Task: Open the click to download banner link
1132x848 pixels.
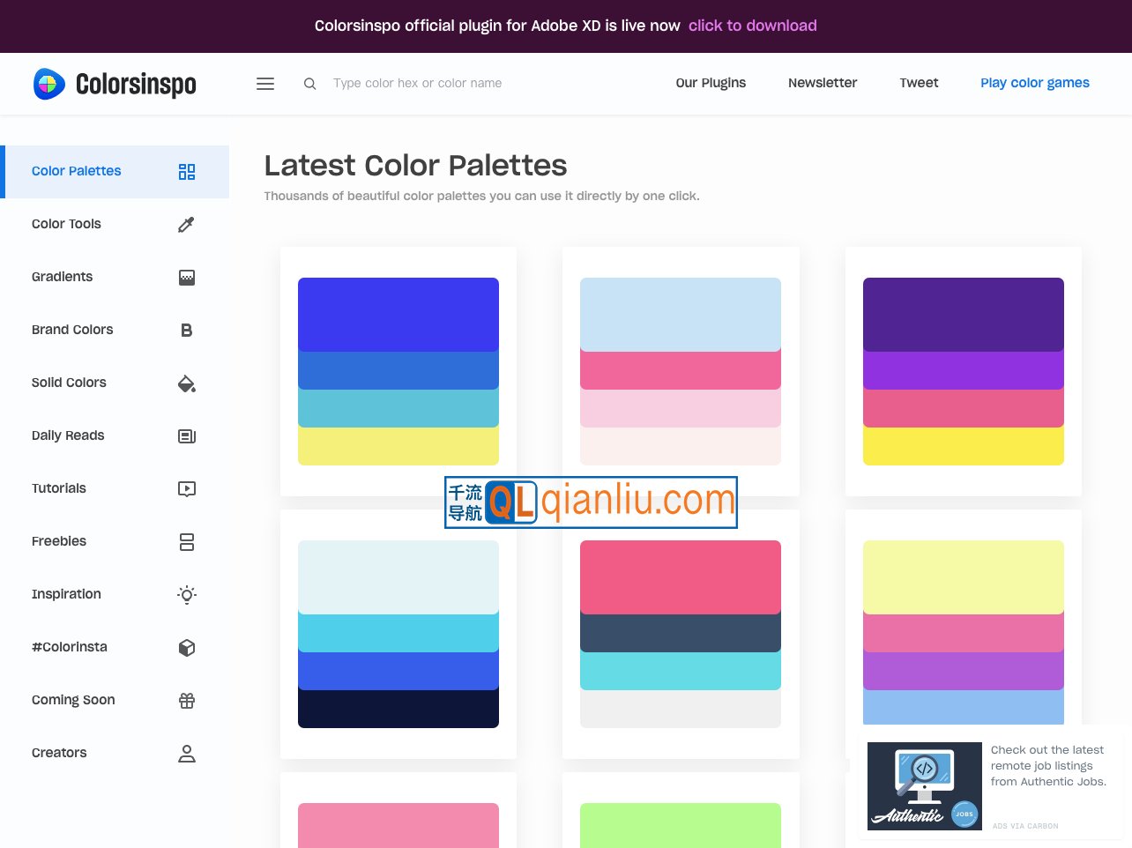Action: point(752,26)
